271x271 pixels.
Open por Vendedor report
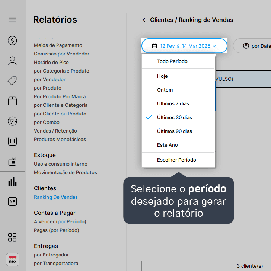pos(50,80)
